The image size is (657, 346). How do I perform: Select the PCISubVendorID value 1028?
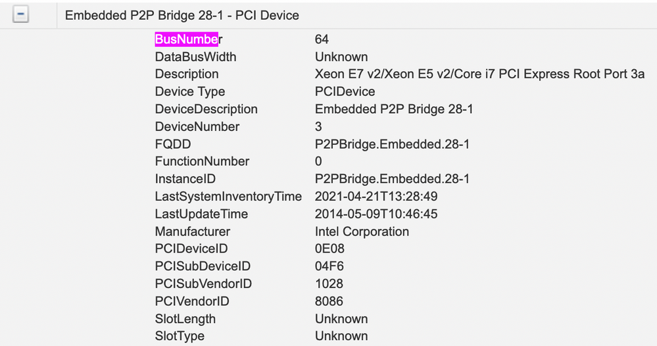tap(329, 284)
